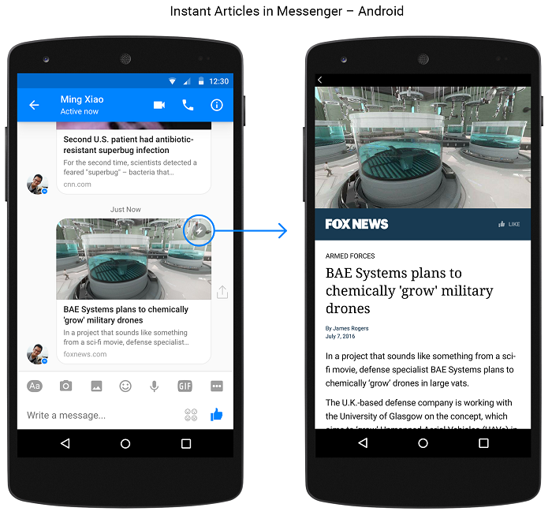Open the more options ellipsis icon
This screenshot has width=552, height=515.
point(217,386)
